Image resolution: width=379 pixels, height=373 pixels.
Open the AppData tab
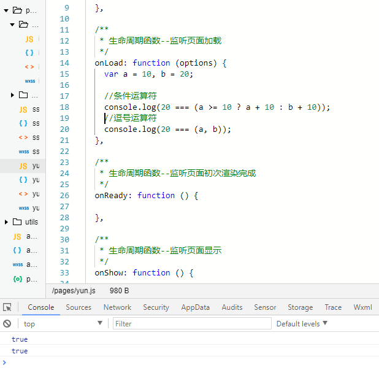point(195,307)
